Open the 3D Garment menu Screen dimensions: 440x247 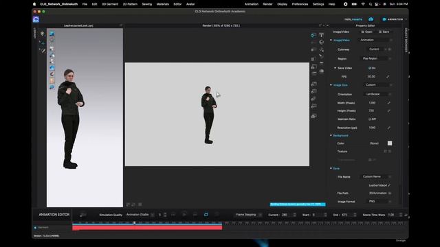(110, 4)
